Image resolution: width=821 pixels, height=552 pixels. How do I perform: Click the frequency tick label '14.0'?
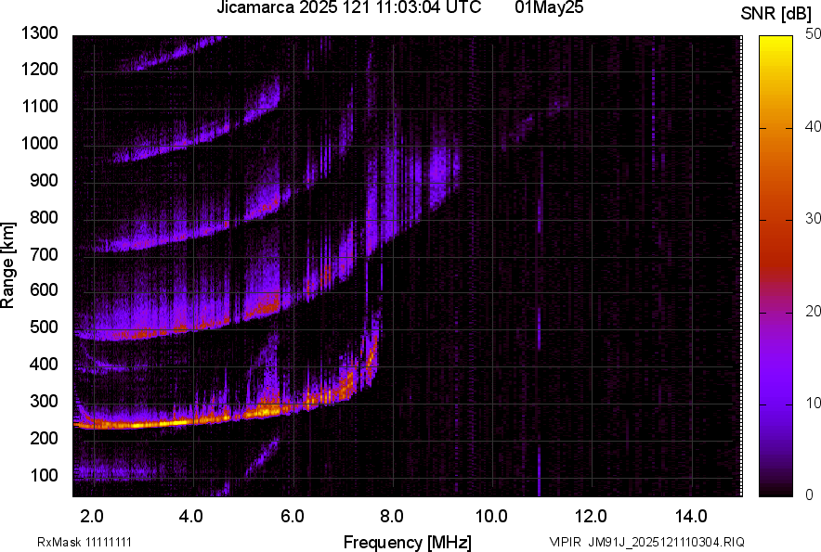pyautogui.click(x=691, y=517)
